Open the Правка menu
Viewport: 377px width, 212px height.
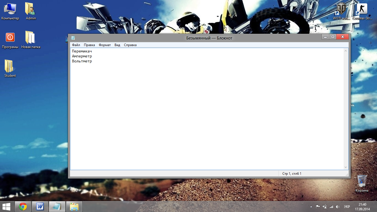coord(89,45)
